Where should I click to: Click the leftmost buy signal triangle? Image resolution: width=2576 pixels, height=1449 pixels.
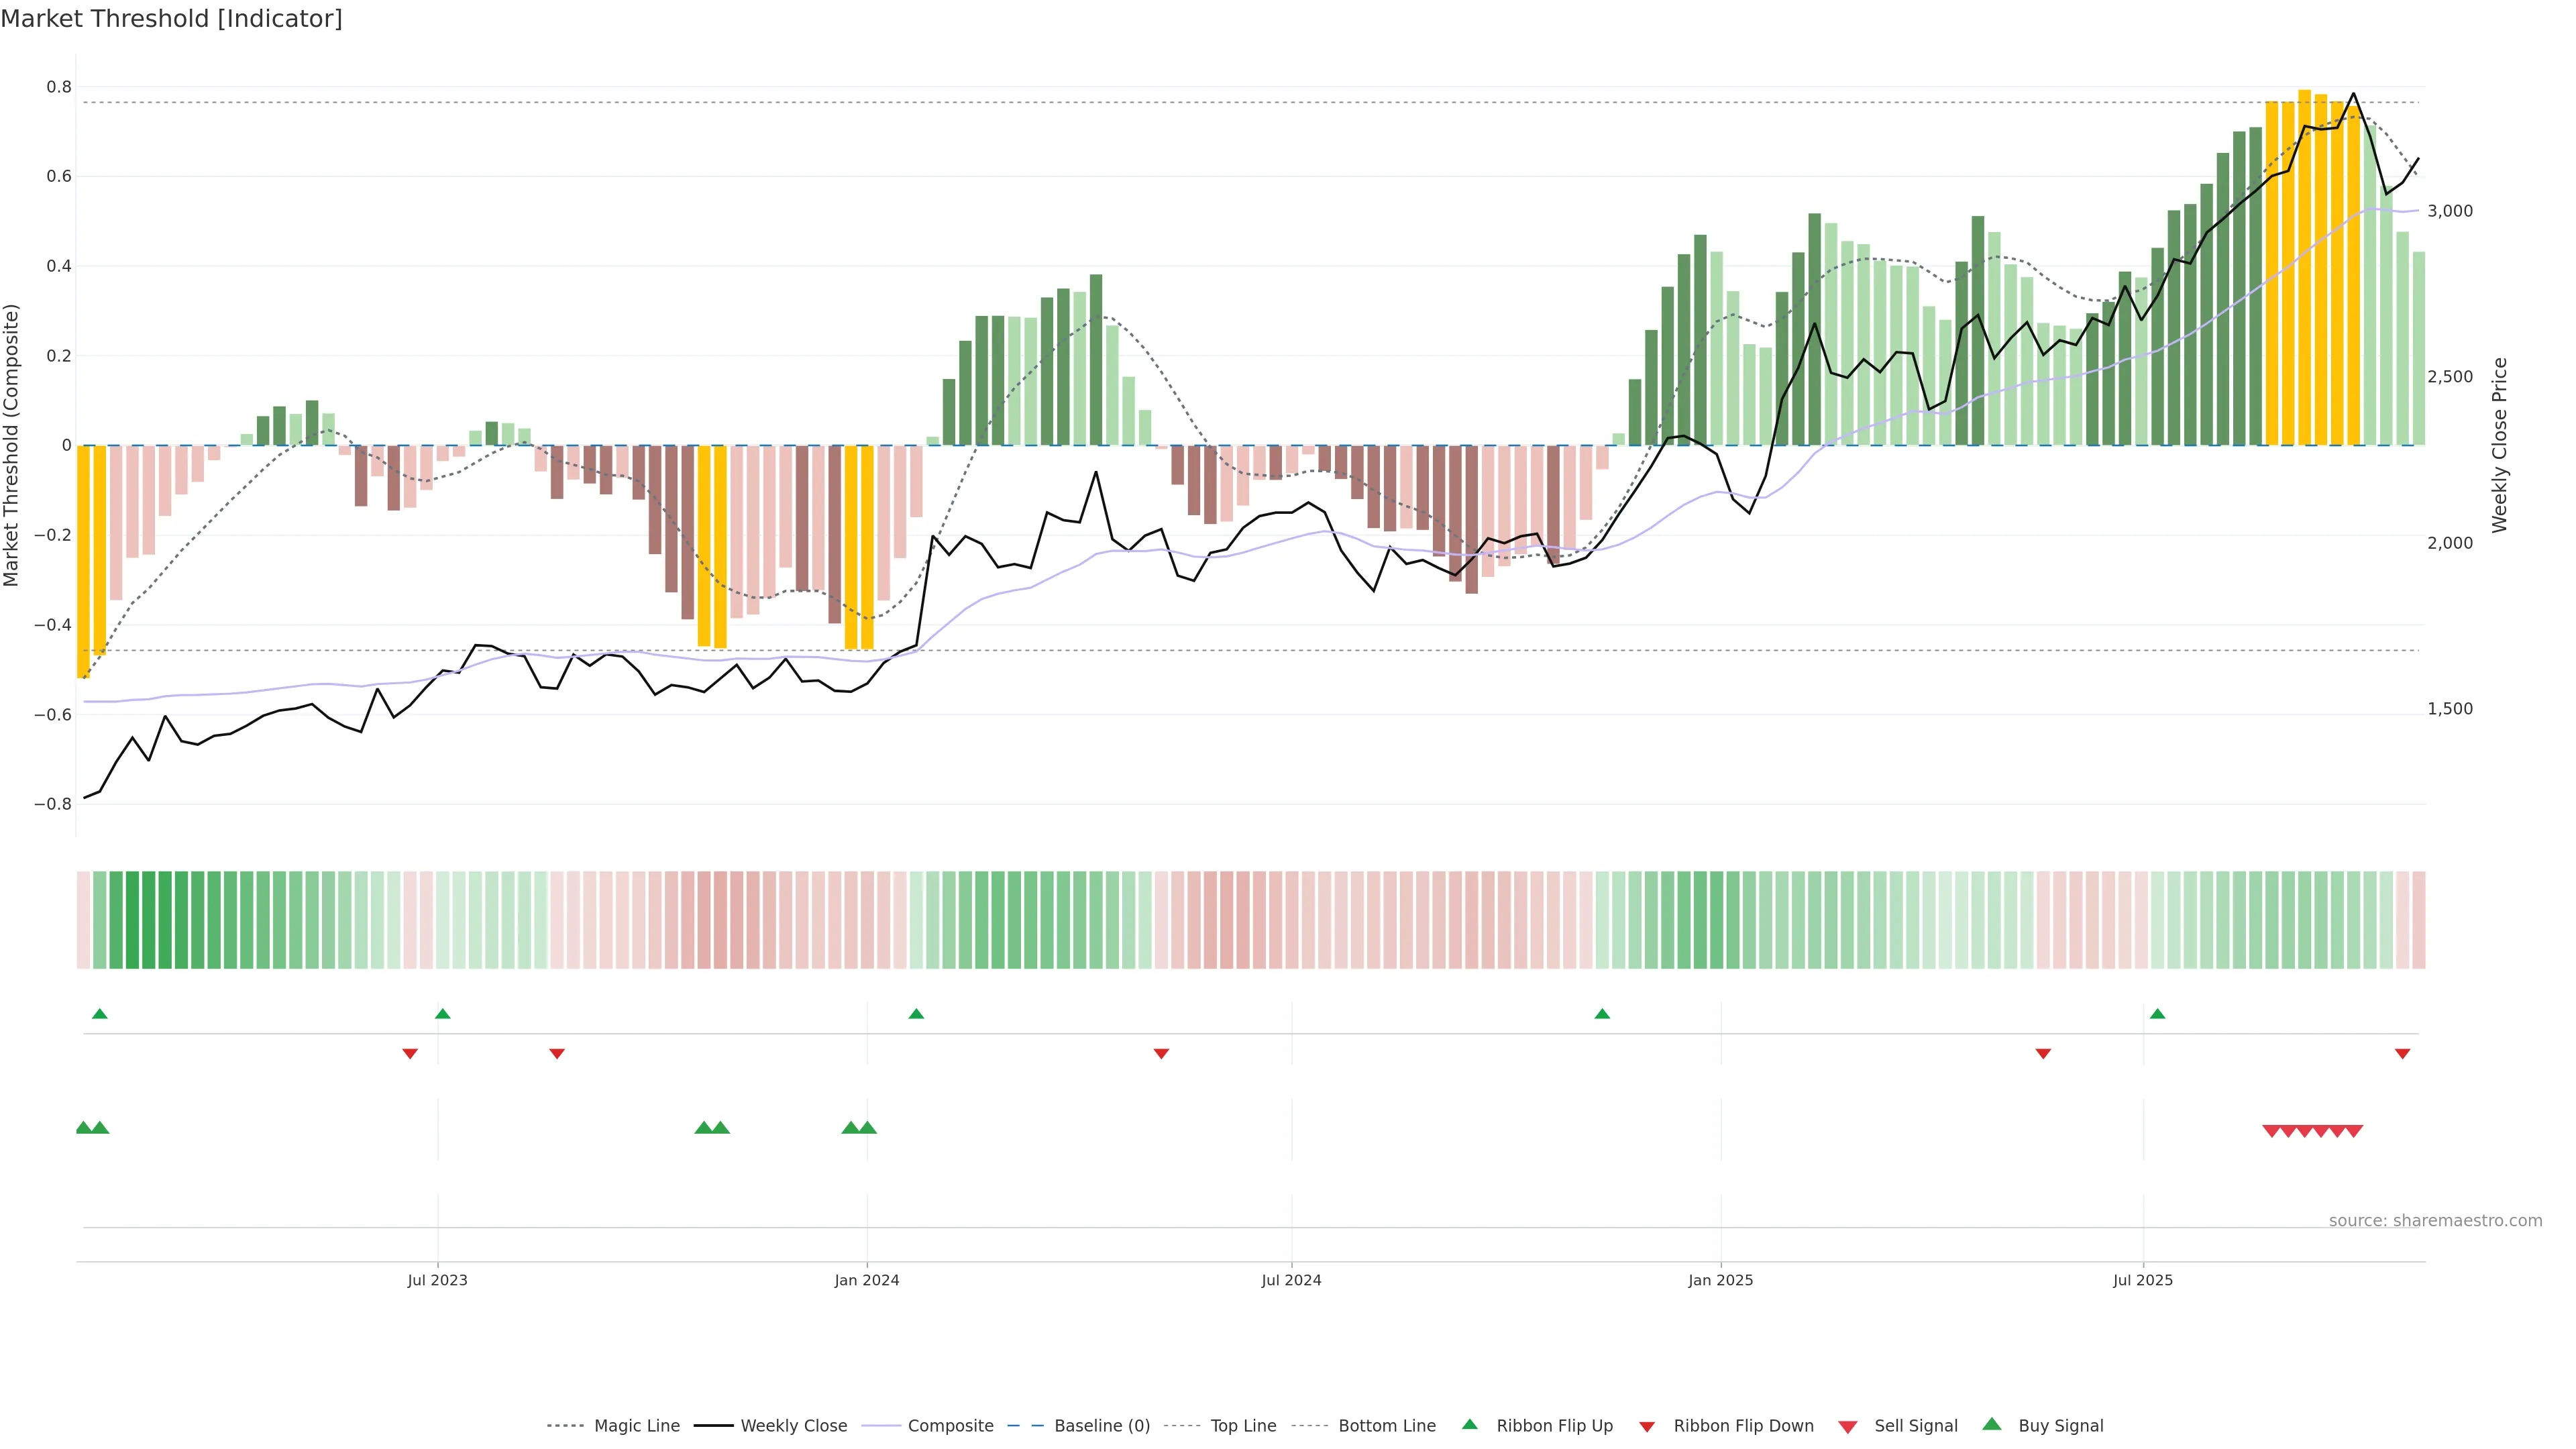84,1128
